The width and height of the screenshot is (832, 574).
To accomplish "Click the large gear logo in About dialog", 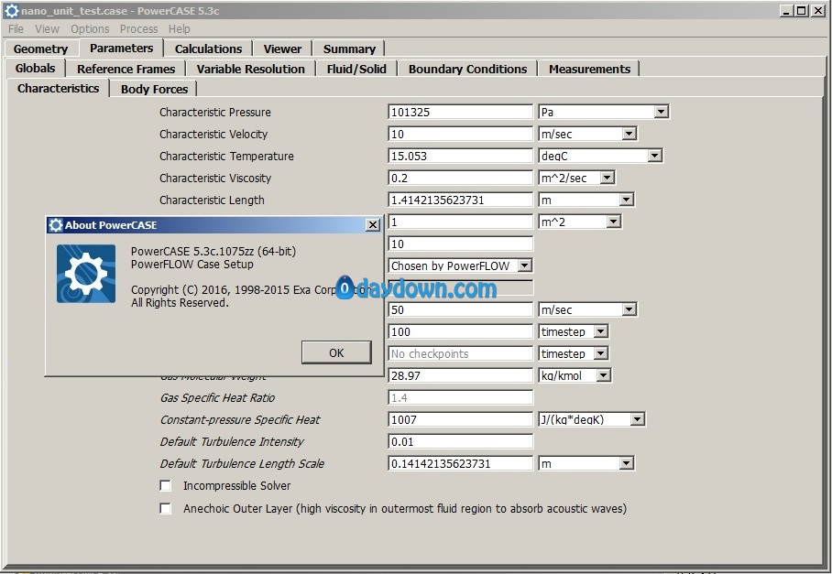I will tap(86, 274).
